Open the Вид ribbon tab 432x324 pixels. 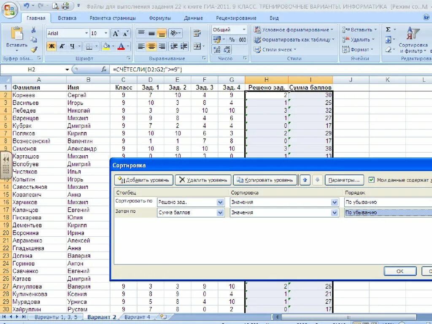coord(274,18)
